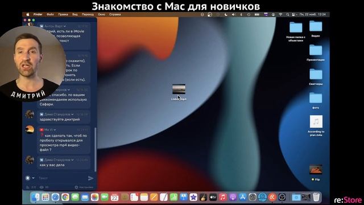Select folder Новая папка с объектами
The height and width of the screenshot is (205, 364).
coord(296,32)
